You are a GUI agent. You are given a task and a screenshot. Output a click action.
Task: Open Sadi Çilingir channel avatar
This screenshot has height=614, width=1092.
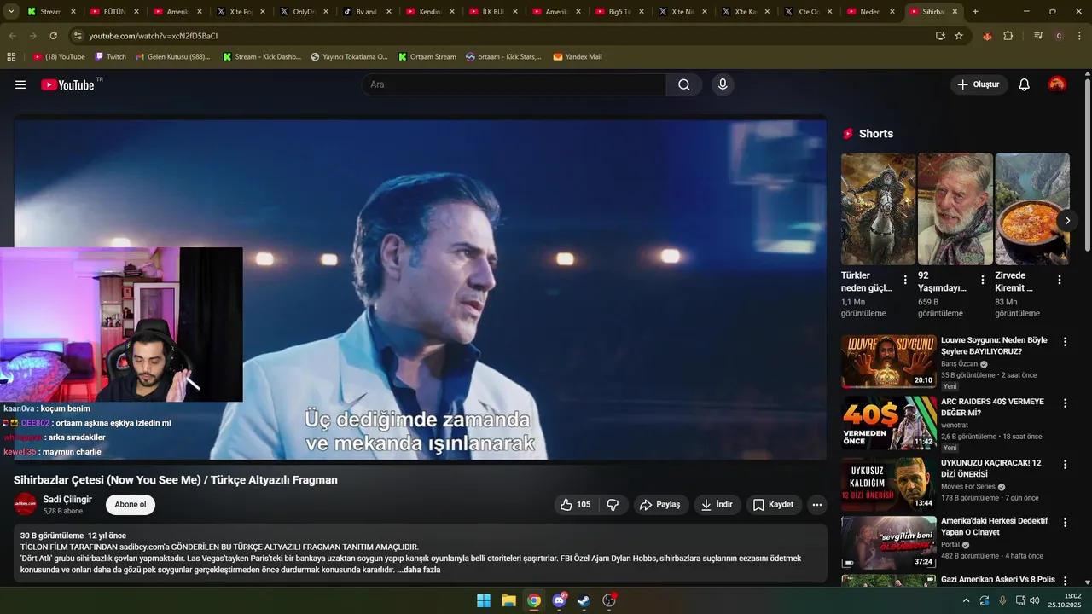[26, 504]
